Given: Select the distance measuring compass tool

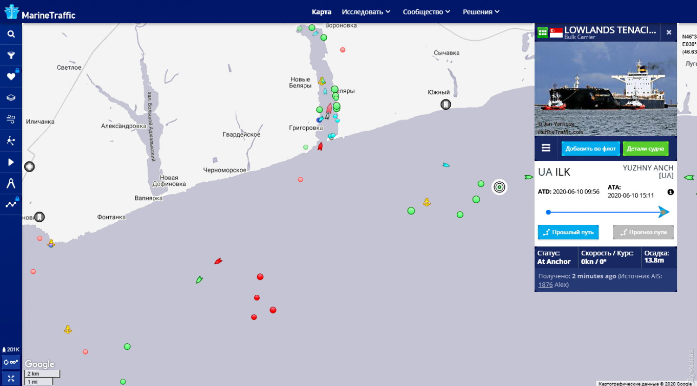Looking at the screenshot, I should tap(11, 183).
